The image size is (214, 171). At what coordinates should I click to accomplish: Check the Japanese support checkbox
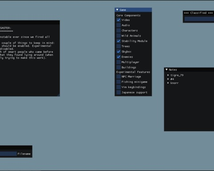(119, 92)
